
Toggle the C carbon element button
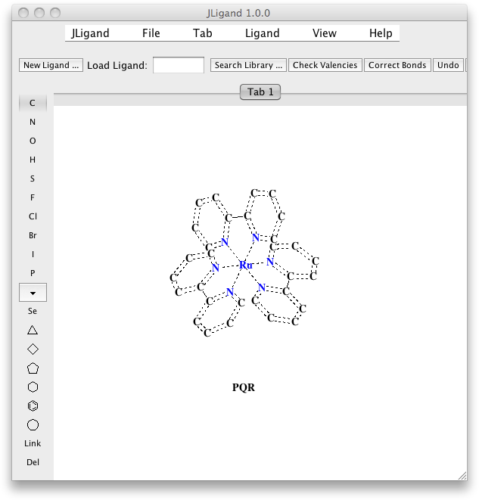(x=33, y=103)
